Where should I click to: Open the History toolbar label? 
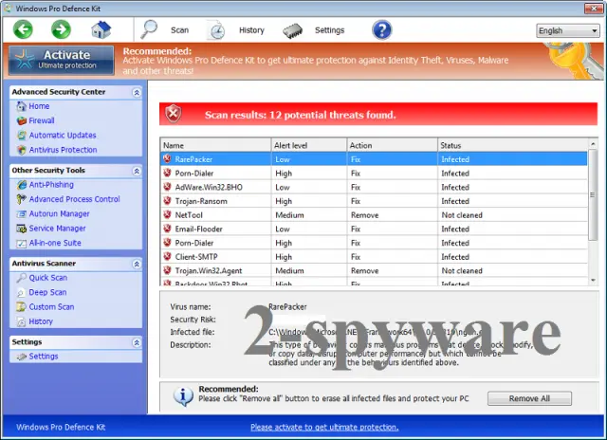click(x=251, y=30)
